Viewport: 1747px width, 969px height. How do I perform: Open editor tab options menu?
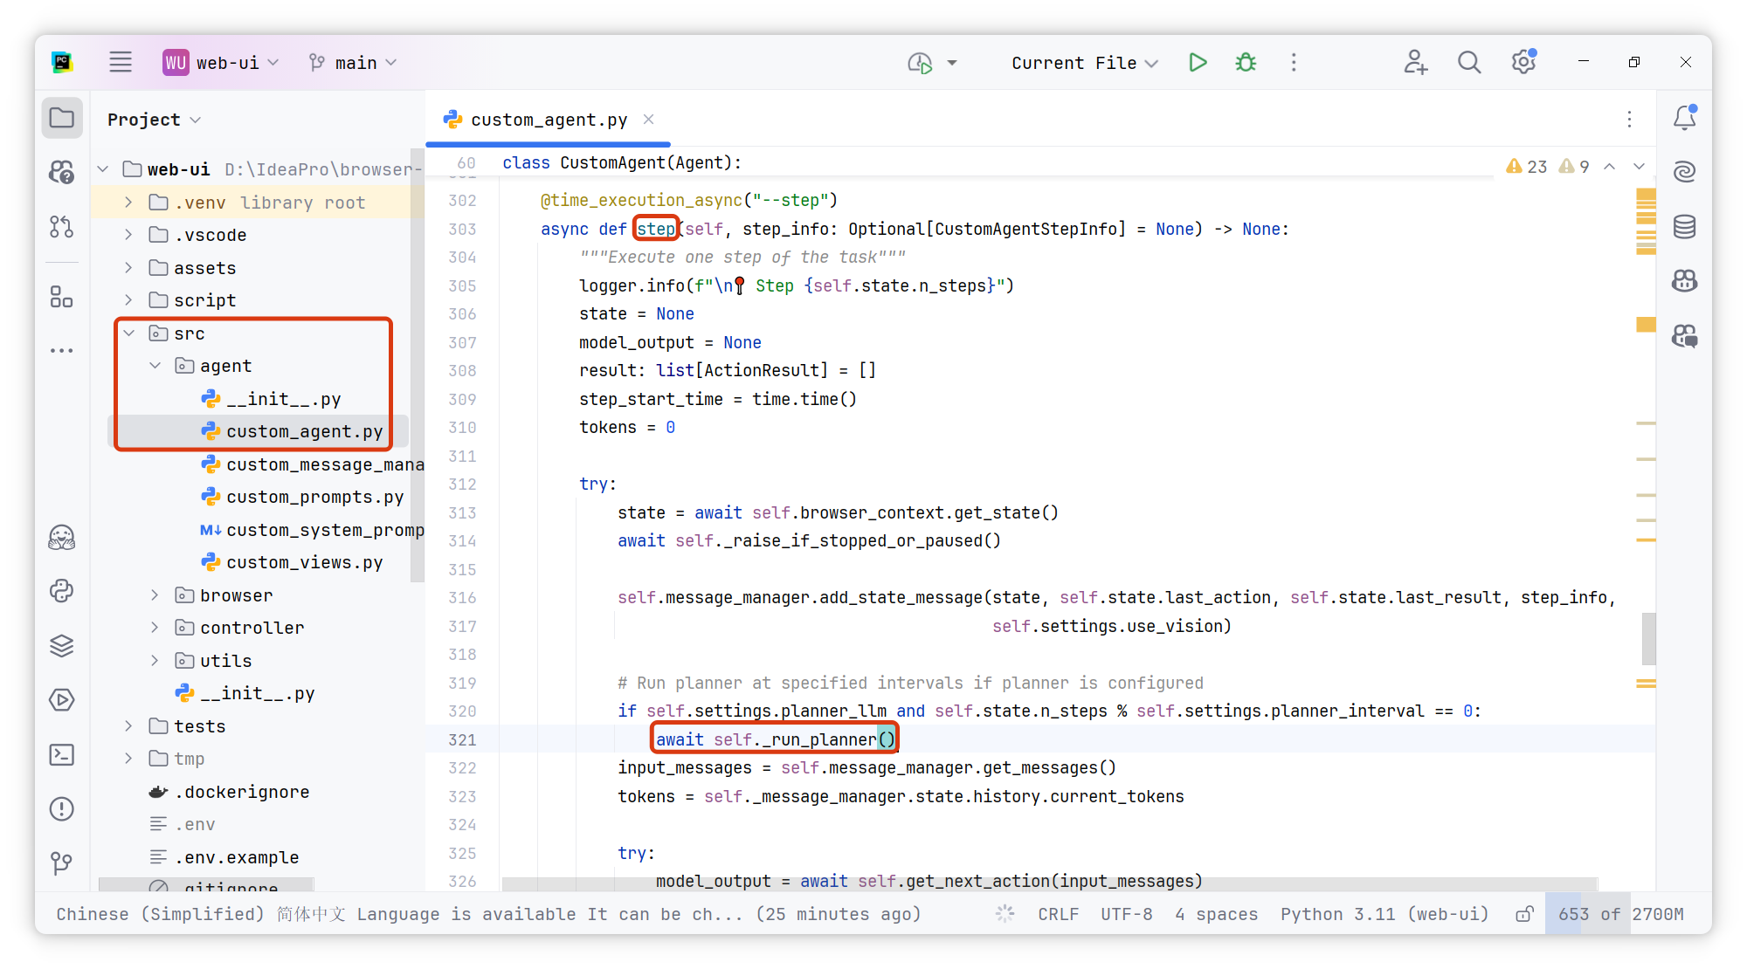[1630, 120]
